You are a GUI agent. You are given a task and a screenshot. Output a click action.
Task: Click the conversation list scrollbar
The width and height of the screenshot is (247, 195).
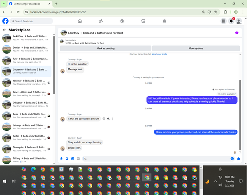click(54, 65)
